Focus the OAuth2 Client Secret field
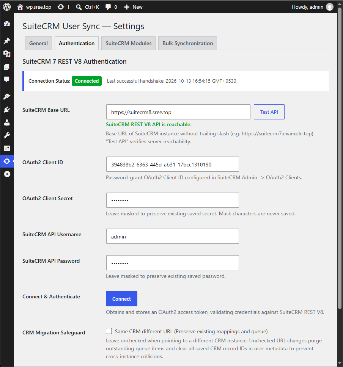The width and height of the screenshot is (343, 367). 172,200
